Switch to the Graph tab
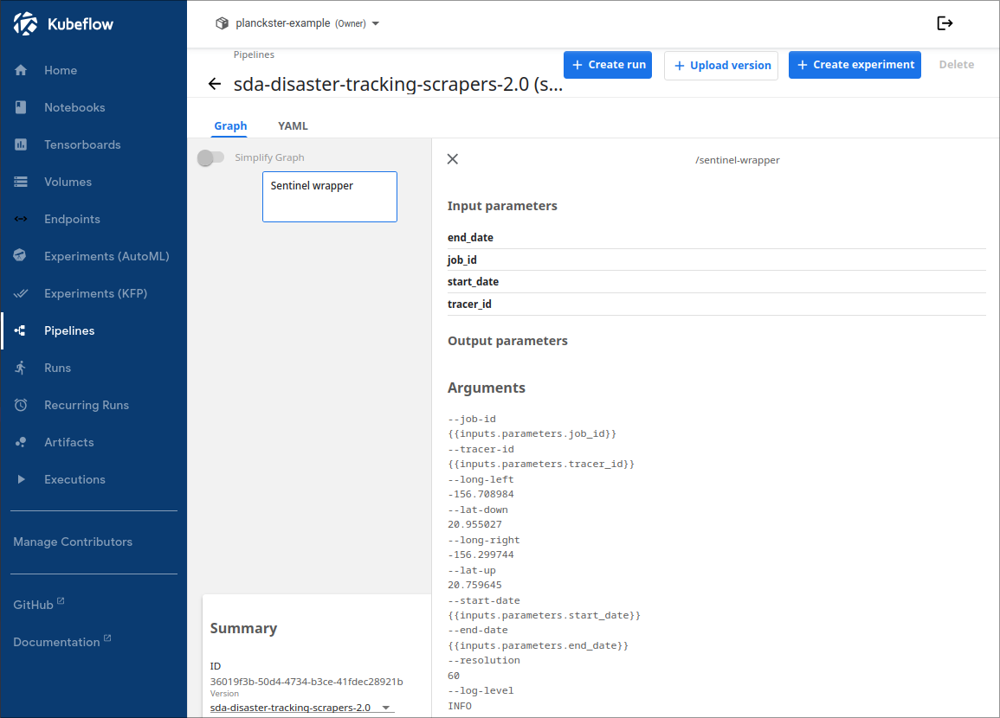 (x=230, y=125)
